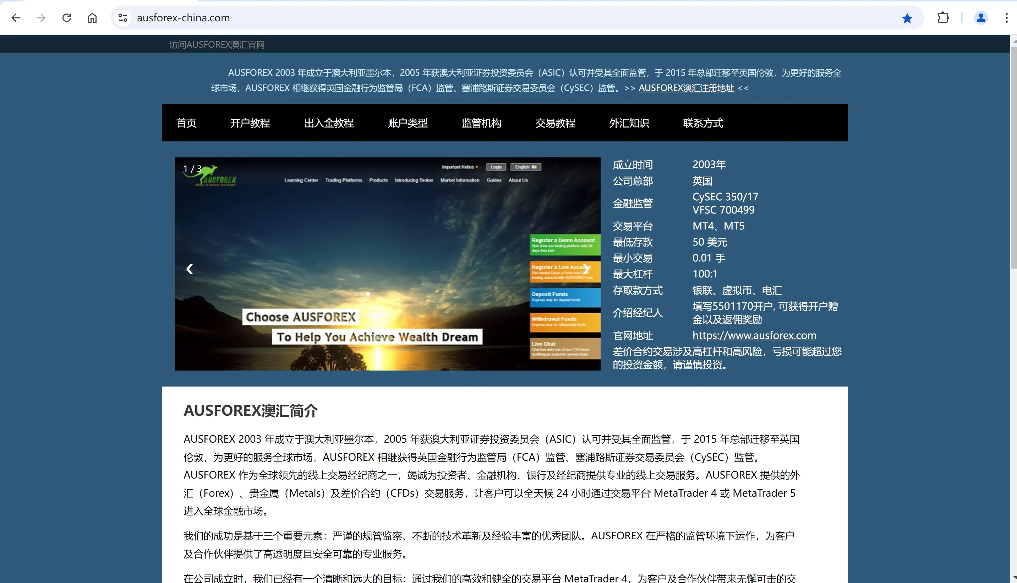Open the 访问AUSFOREX澳汇官网 link
The width and height of the screenshot is (1017, 583).
(x=217, y=44)
